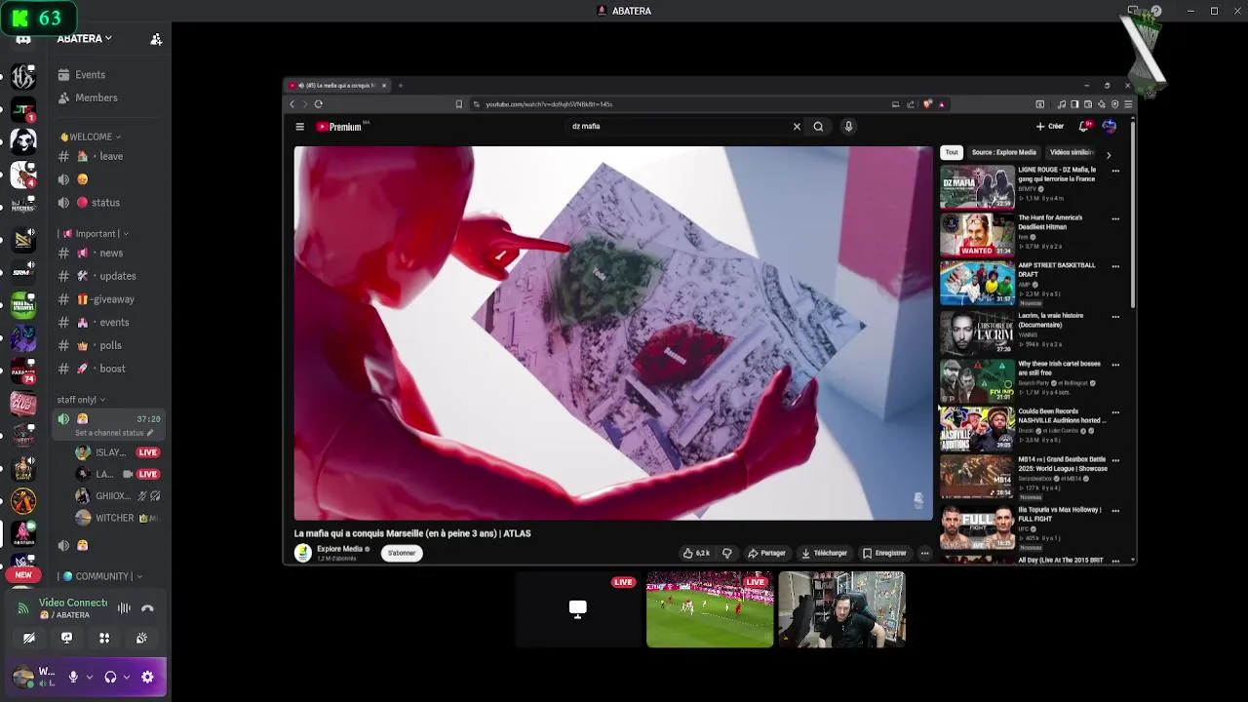Viewport: 1248px width, 702px height.
Task: Open Discord activities icon
Action: coord(104,638)
